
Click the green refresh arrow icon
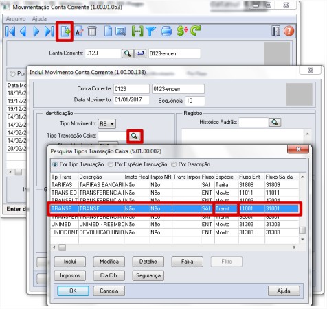click(x=195, y=31)
